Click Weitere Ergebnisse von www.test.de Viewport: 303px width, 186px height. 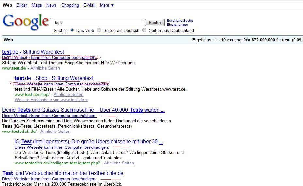pyautogui.click(x=51, y=100)
